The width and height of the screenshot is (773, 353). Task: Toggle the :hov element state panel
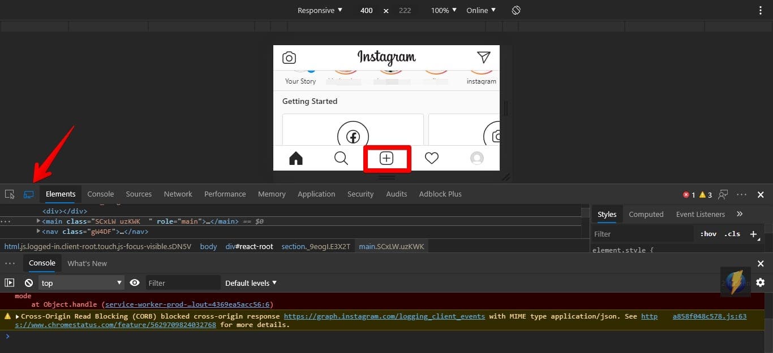point(708,234)
